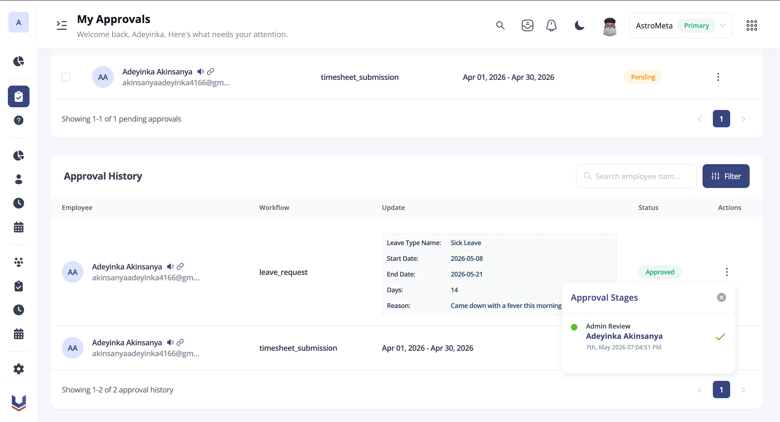
Task: Click speaker icon in leave_request row
Action: coord(170,267)
